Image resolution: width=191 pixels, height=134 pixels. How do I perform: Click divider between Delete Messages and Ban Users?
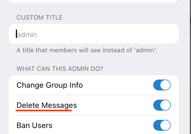coord(93,115)
